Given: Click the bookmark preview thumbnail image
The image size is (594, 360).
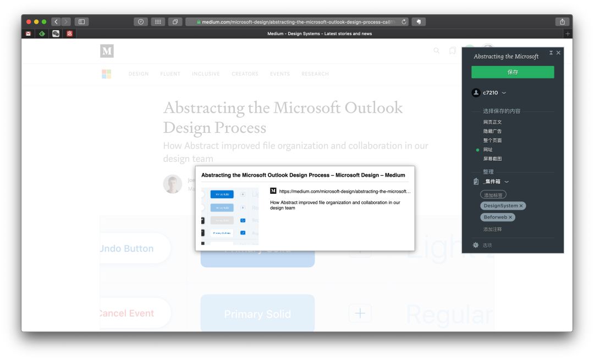Looking at the screenshot, I should coord(229,216).
